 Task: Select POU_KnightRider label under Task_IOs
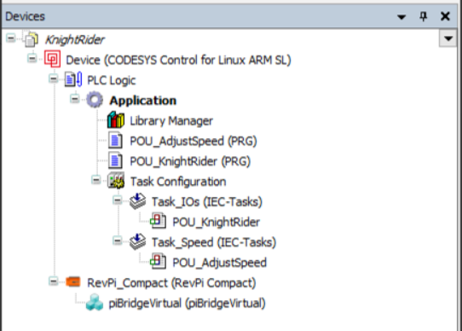click(217, 222)
